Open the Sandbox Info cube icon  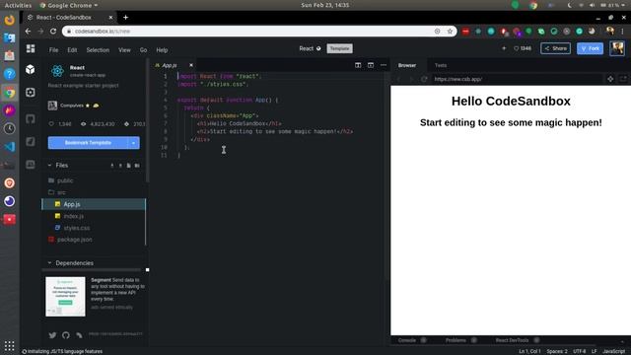coord(31,70)
